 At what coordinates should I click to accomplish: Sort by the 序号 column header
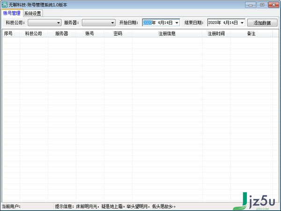coord(11,34)
